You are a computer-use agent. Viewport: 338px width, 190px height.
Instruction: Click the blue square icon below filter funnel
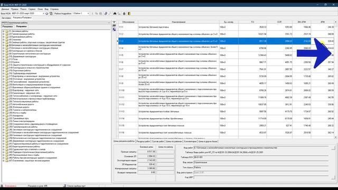coord(114,30)
